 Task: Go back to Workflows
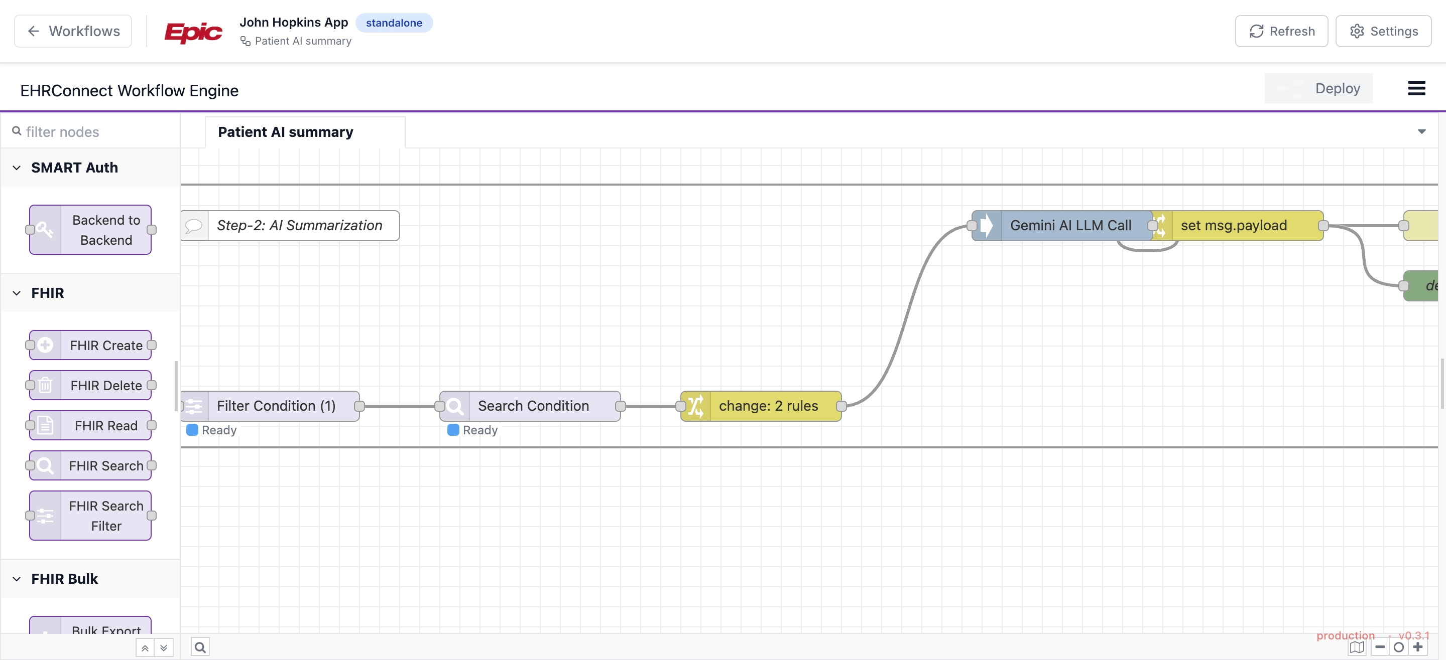tap(73, 31)
